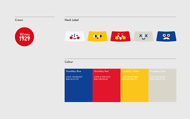The image size is (190, 119).
Task: Select the Goodday Grey colour swatch
Action: (162, 90)
